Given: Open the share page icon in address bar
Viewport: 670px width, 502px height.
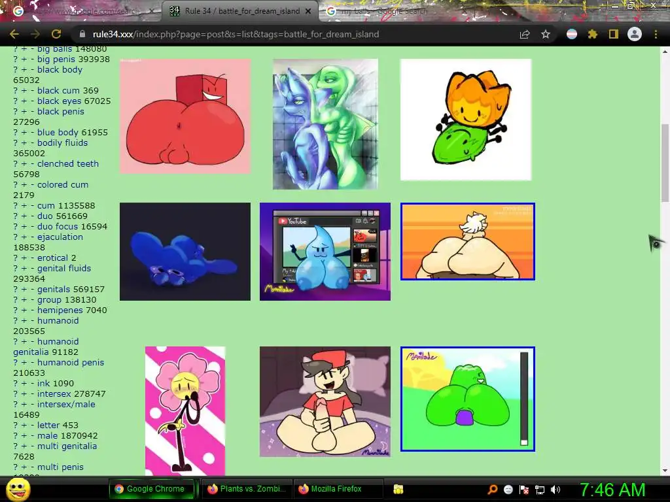Looking at the screenshot, I should (x=525, y=35).
